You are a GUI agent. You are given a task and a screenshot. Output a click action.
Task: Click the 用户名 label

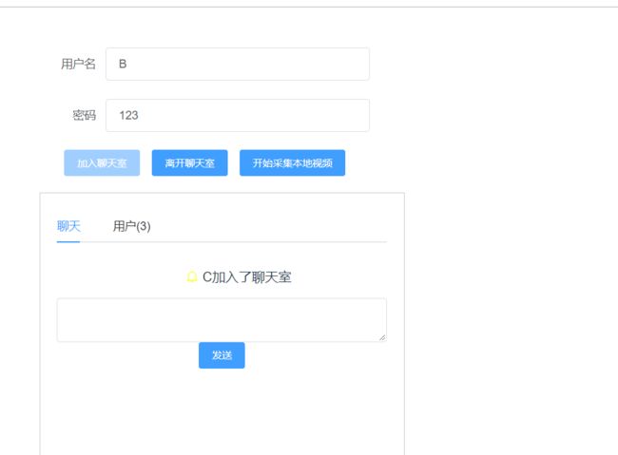tap(78, 64)
